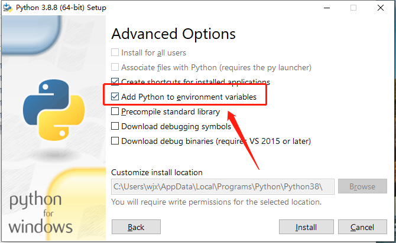The height and width of the screenshot is (243, 396).
Task: Uncheck Create shortcuts for installed applications
Action: pyautogui.click(x=115, y=82)
